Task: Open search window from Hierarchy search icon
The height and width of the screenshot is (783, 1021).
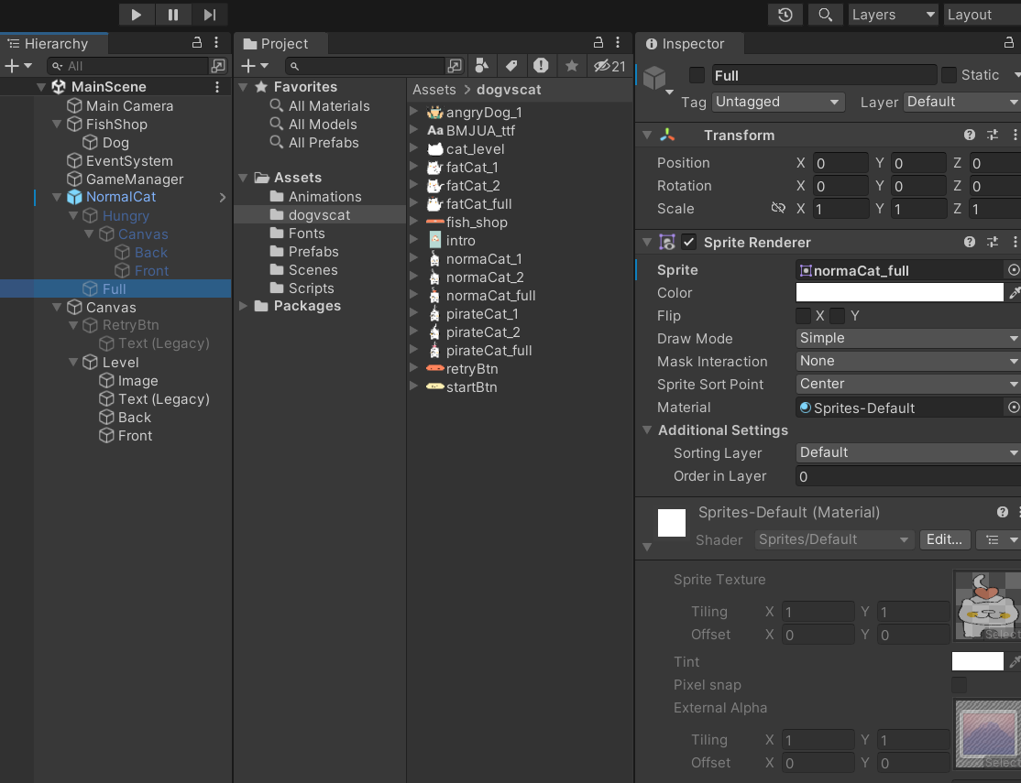Action: coord(218,66)
